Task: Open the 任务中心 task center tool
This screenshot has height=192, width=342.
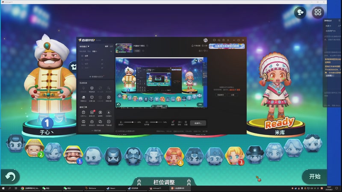Action: 83,113
